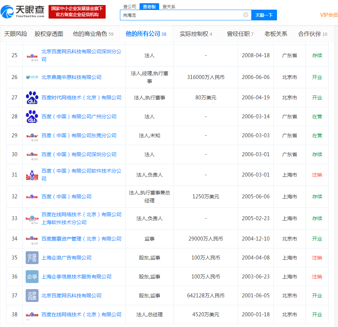This screenshot has height=327, width=338.
Task: Open 上海企浪广告有限公司 link
Action: (66, 258)
